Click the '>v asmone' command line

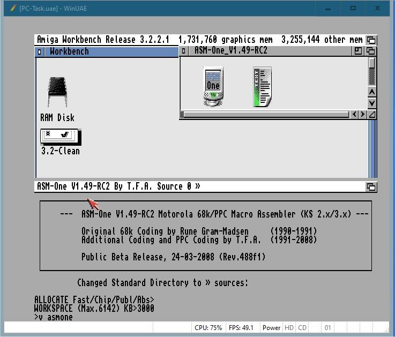54,317
